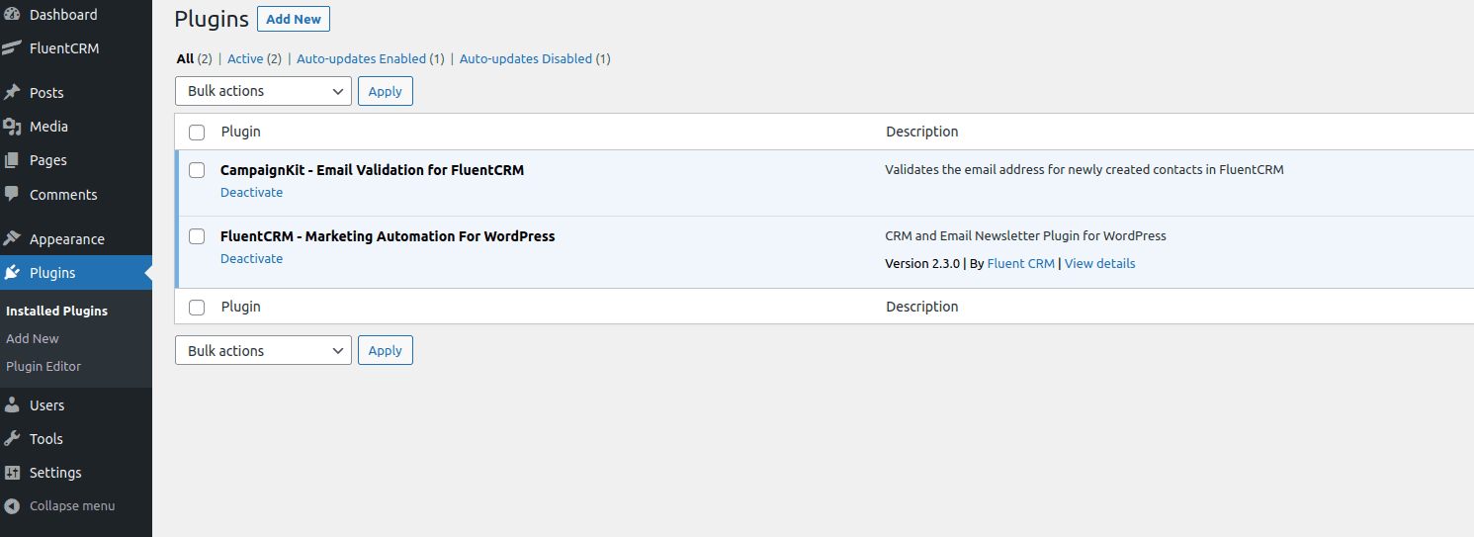Open Dashboard menu item
This screenshot has width=1474, height=537.
point(76,15)
